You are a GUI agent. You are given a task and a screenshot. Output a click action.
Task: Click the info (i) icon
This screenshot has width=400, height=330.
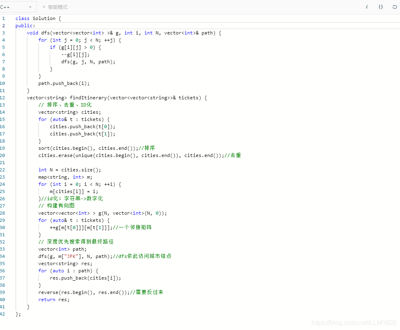(367, 7)
